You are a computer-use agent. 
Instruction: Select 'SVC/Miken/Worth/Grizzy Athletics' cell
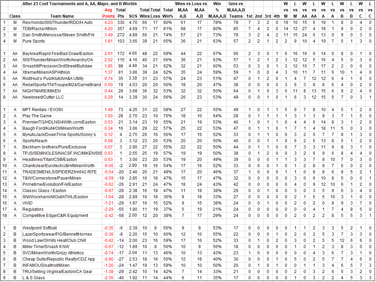62,253
